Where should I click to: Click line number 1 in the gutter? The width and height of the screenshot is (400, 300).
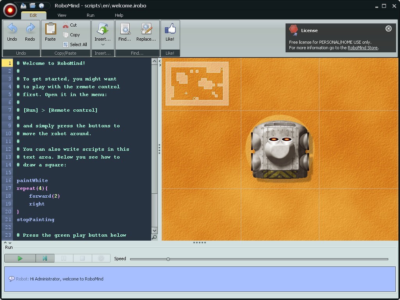coord(7,63)
